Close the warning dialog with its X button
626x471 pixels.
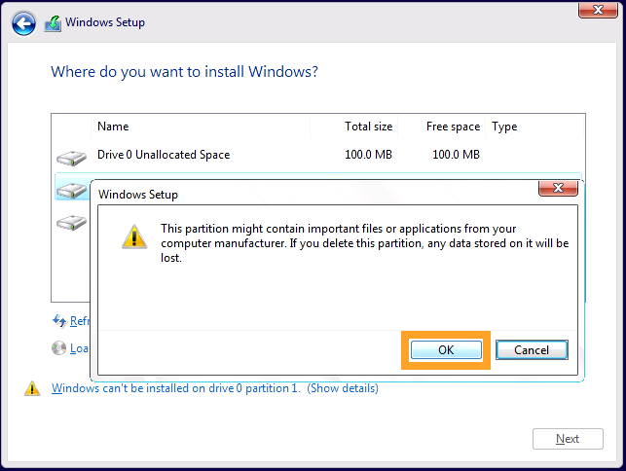click(x=560, y=188)
